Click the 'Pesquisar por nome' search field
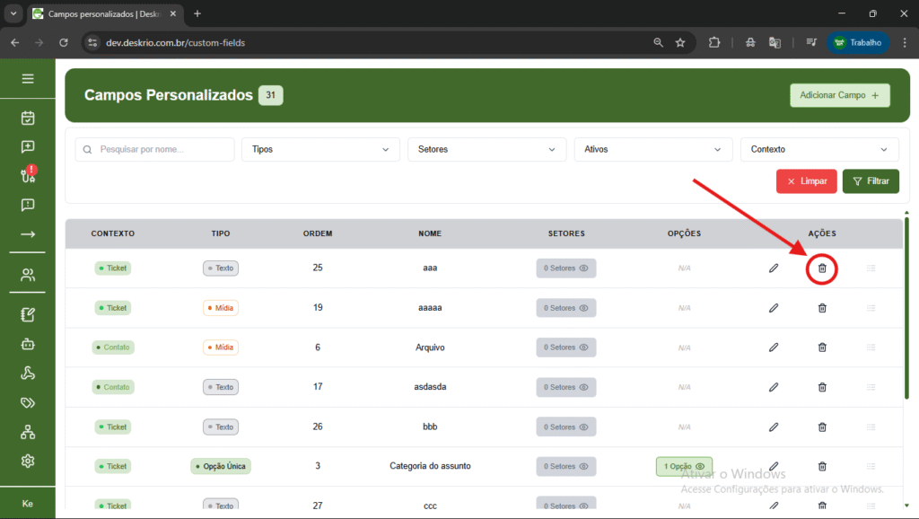This screenshot has height=519, width=919. 154,149
